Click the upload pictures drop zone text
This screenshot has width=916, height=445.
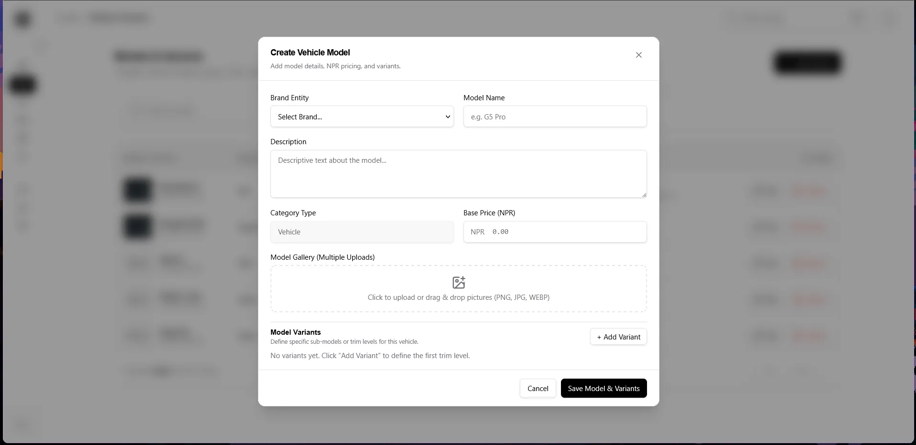click(x=458, y=297)
